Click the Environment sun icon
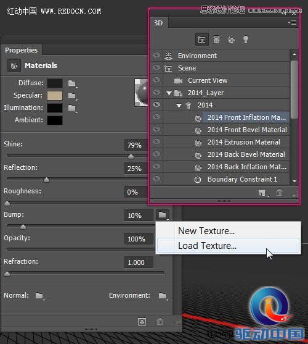 click(168, 56)
